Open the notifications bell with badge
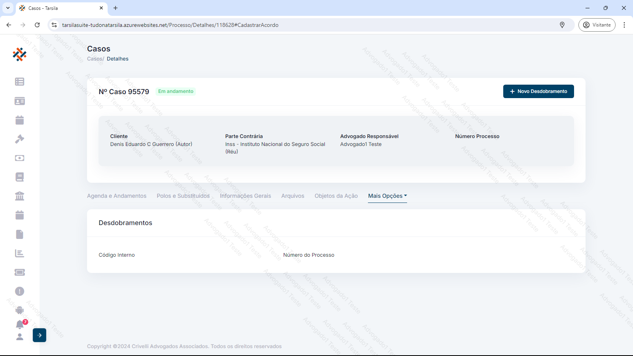This screenshot has height=356, width=633. 20,324
